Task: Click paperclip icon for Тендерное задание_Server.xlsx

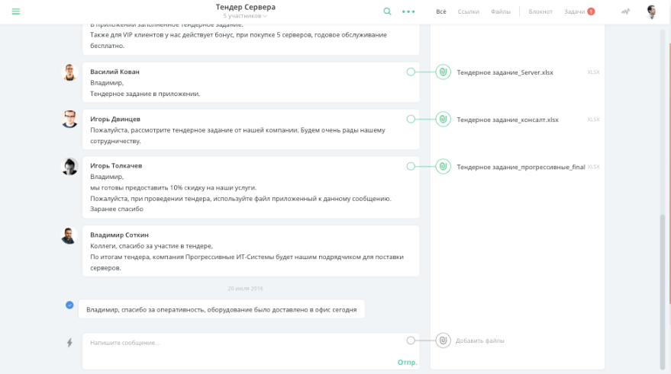Action: (443, 72)
